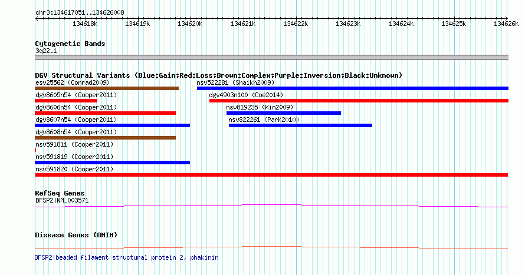Click the 3q22.1 band label

(x=46, y=51)
